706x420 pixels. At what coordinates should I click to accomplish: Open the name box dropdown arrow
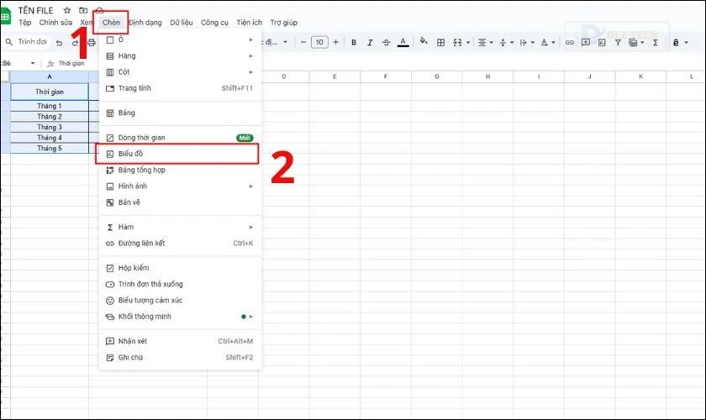click(33, 63)
